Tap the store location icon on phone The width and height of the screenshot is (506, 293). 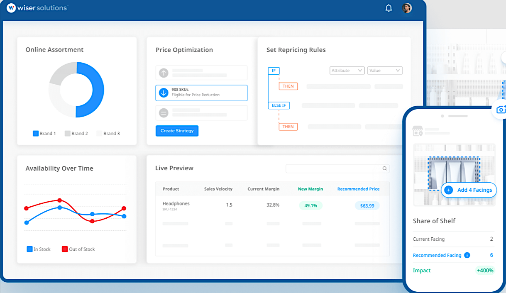tap(417, 131)
